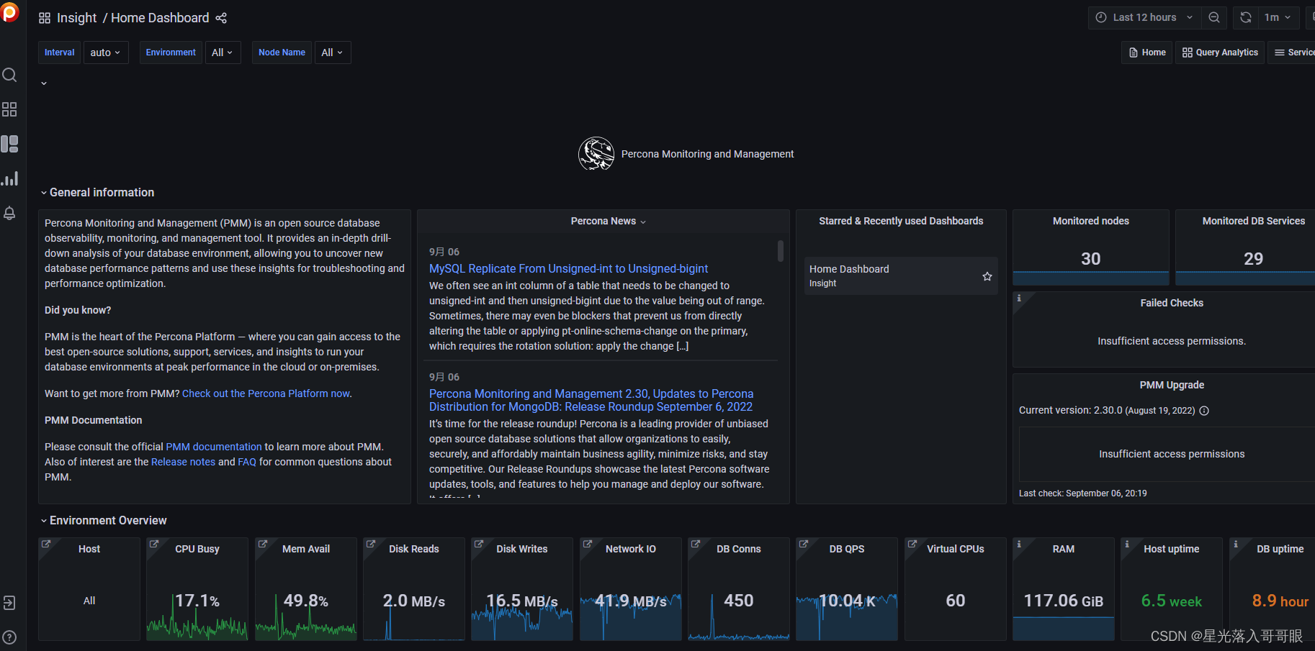The height and width of the screenshot is (651, 1315).
Task: Open the 1m refresh interval dropdown
Action: (x=1278, y=17)
